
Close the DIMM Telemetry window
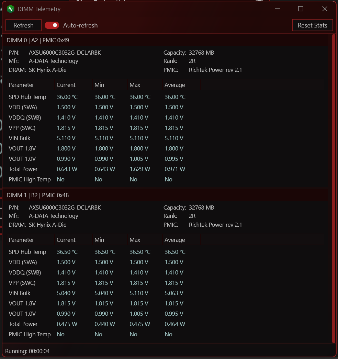point(325,9)
